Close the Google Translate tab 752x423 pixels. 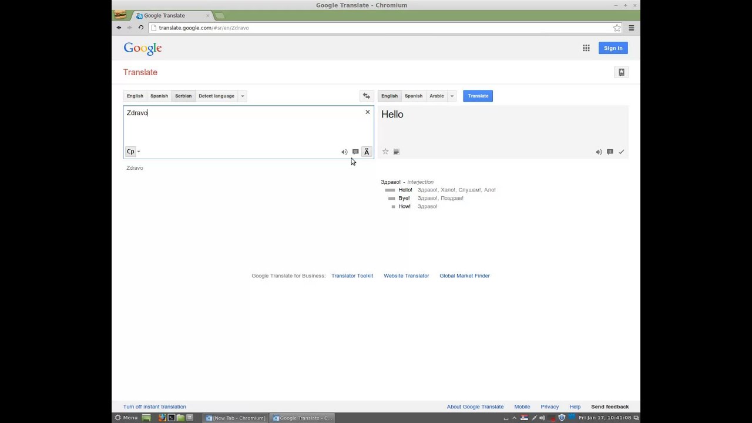207,15
